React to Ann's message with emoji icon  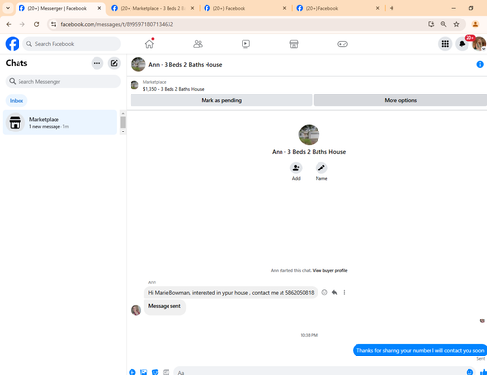324,292
